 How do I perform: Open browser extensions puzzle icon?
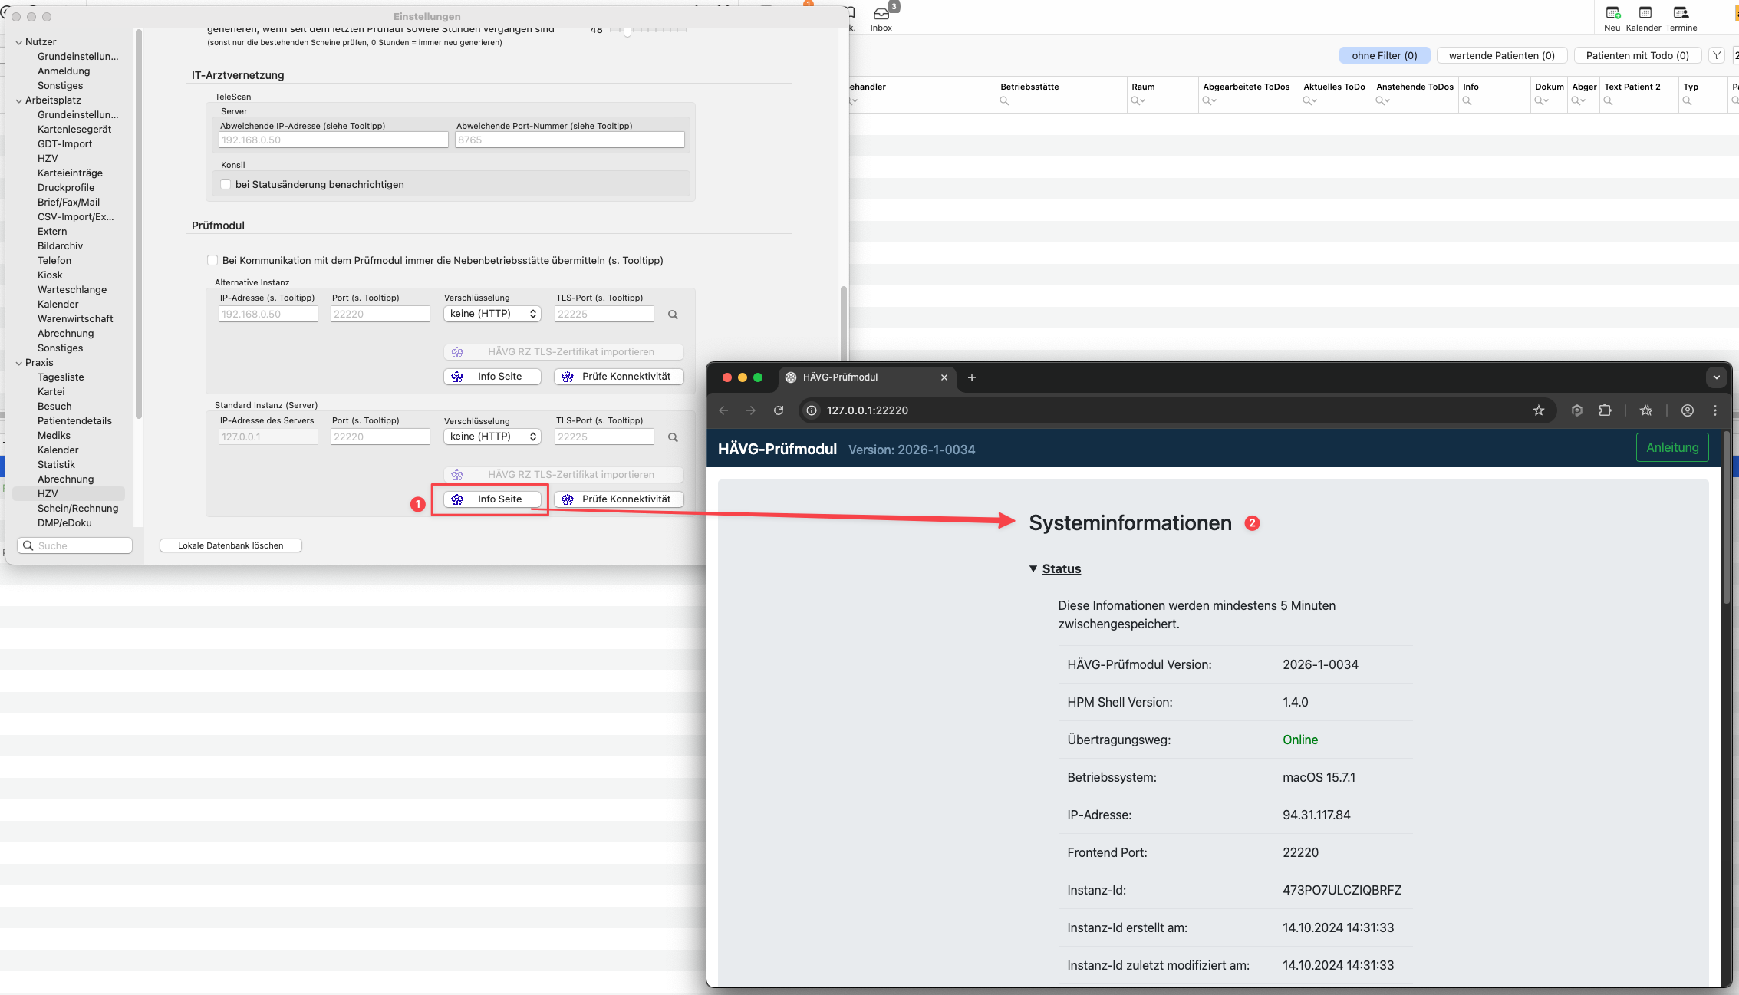click(x=1605, y=410)
